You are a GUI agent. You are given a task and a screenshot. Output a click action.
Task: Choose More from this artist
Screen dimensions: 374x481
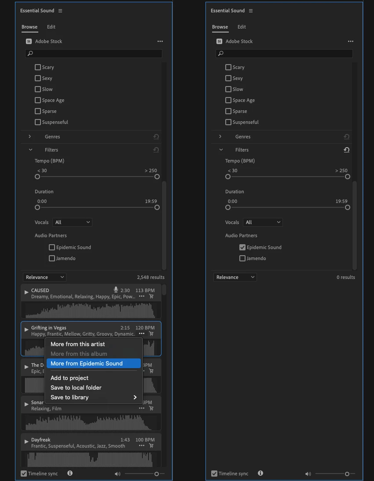(x=94, y=344)
